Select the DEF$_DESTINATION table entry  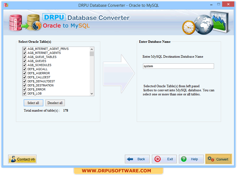40,85
